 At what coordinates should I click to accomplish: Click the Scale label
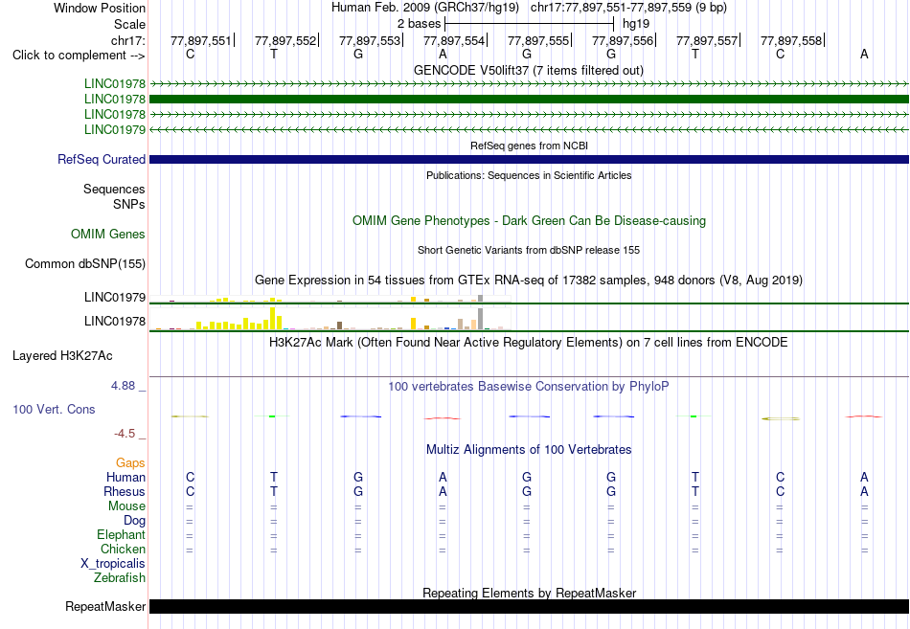(130, 24)
